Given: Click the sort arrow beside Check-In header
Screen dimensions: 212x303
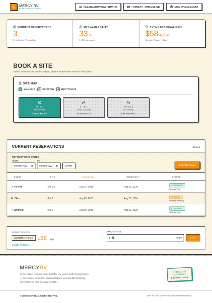Looking at the screenshot, I should tap(95, 177).
